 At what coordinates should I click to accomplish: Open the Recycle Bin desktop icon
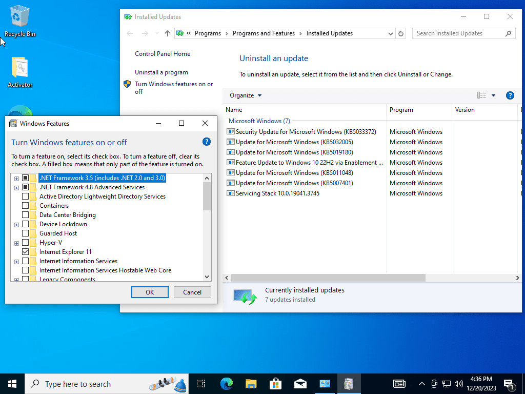tap(20, 21)
